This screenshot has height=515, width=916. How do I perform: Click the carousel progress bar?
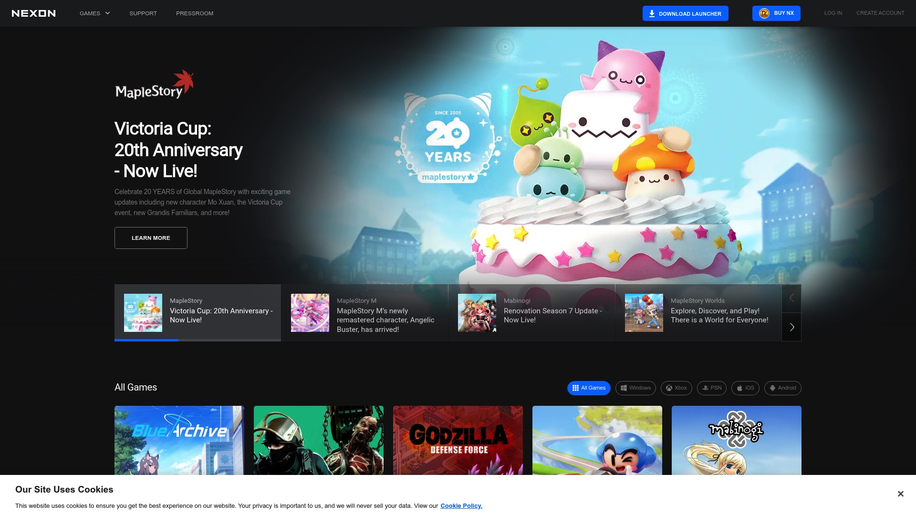[198, 340]
